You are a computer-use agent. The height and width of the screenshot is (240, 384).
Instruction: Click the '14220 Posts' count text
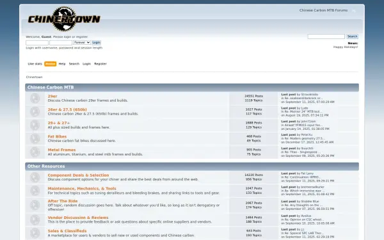253,175
